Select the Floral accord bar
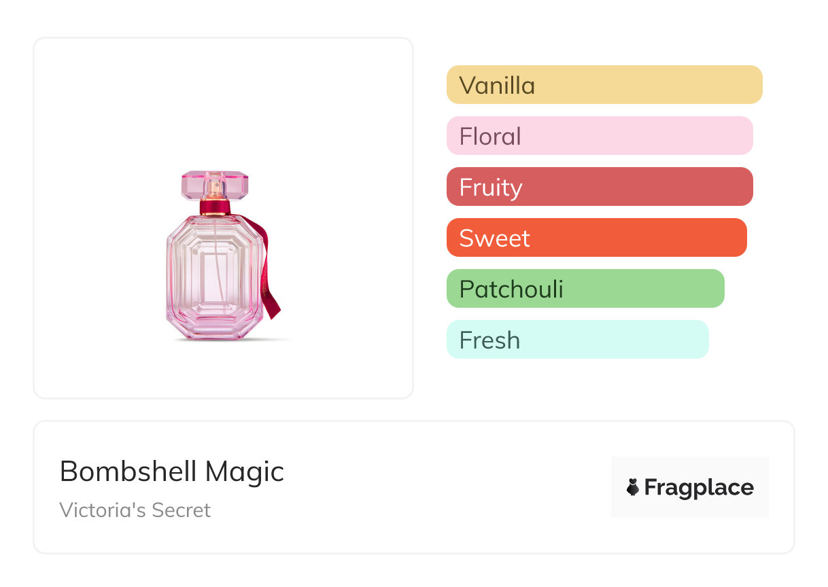This screenshot has height=587, width=828. tap(599, 136)
